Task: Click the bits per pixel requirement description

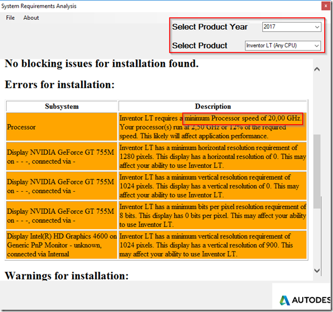Action: point(213,216)
